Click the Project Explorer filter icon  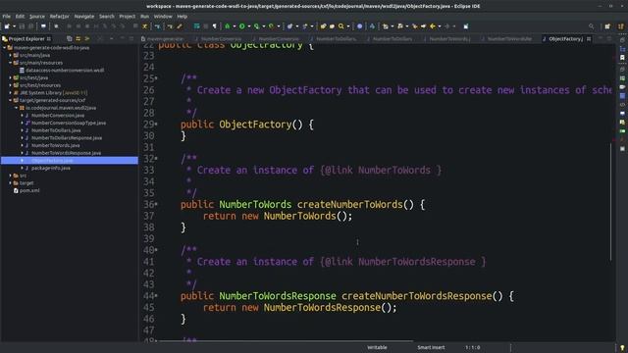pos(87,39)
